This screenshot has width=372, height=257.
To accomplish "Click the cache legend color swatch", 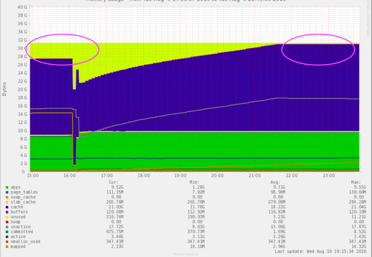I will (x=7, y=207).
